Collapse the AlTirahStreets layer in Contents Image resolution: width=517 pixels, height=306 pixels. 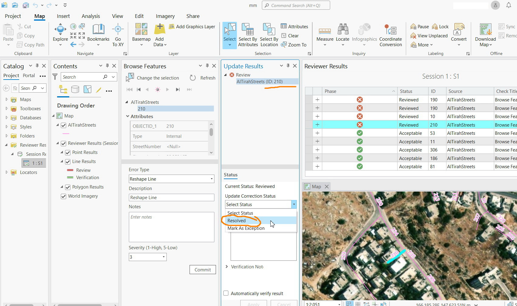57,125
